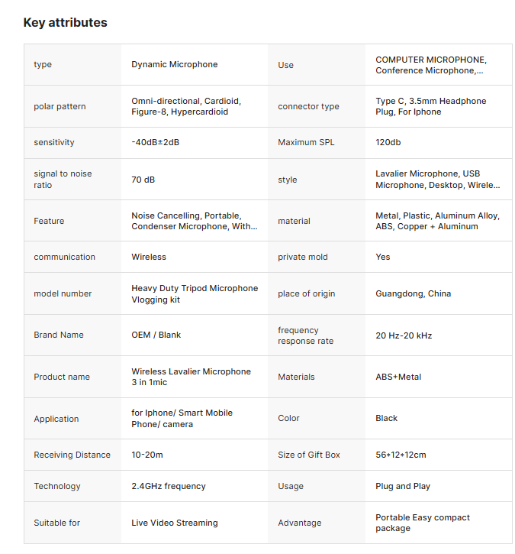Click the private mold Yes value
This screenshot has width=515, height=554.
pyautogui.click(x=382, y=258)
